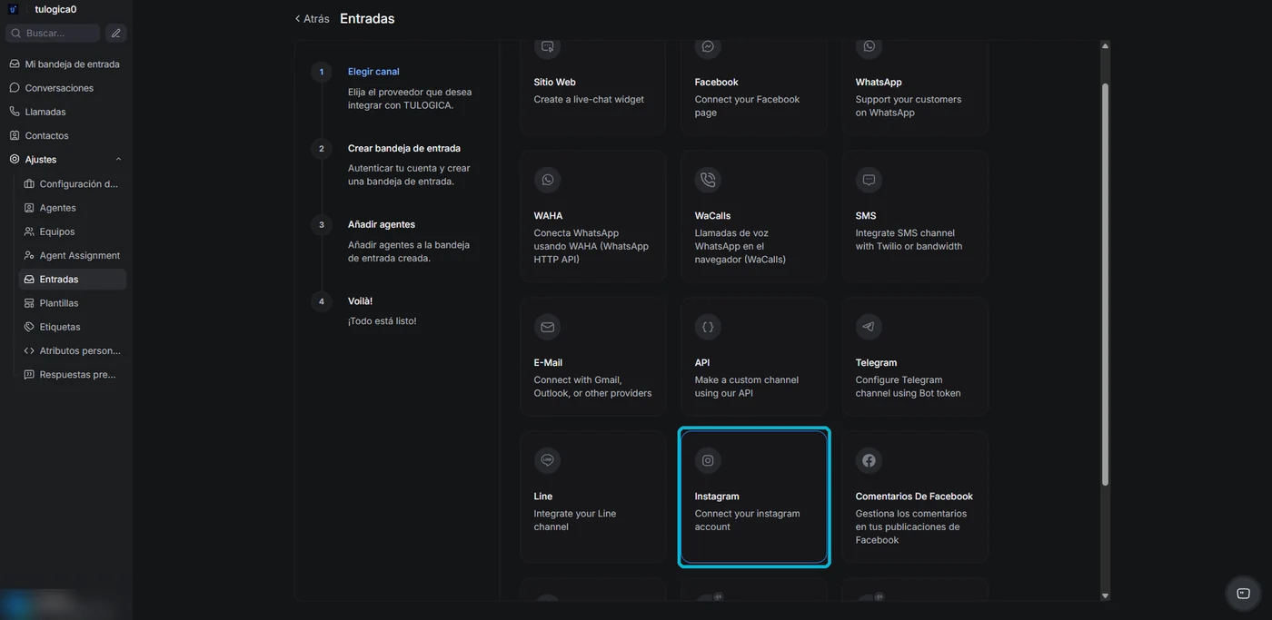Click the scrollbar down arrow
1272x620 pixels.
pyautogui.click(x=1105, y=595)
